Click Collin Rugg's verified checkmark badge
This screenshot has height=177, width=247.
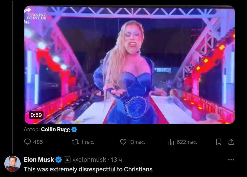pyautogui.click(x=74, y=129)
